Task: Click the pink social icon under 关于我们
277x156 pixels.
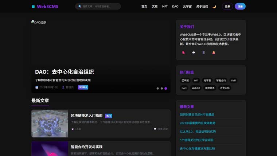Action: (183, 52)
